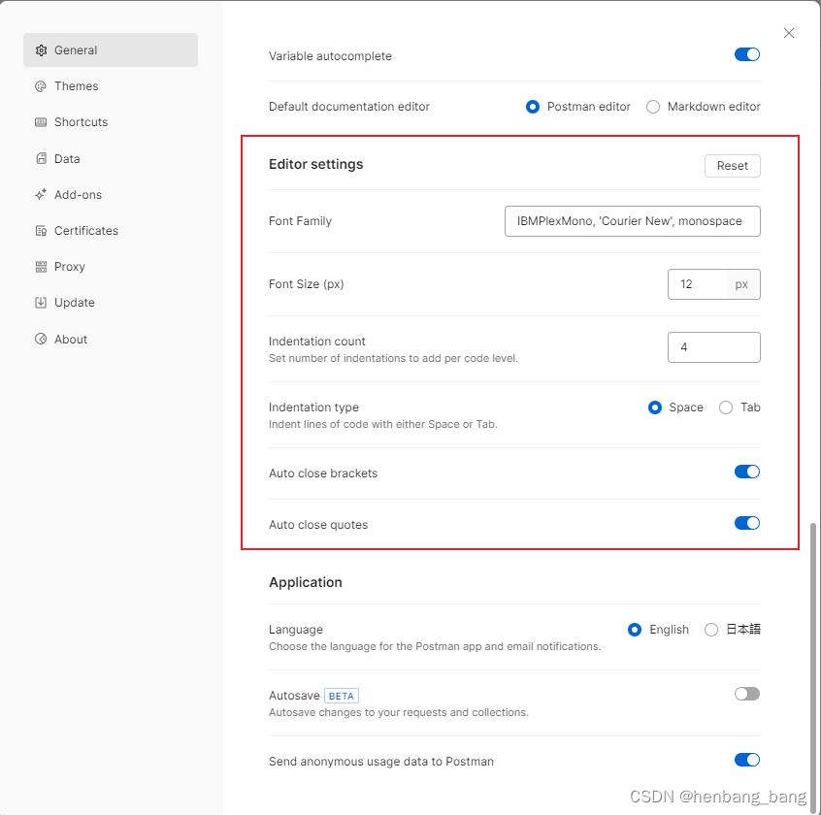Open the About settings section
The height and width of the screenshot is (815, 821).
click(71, 340)
